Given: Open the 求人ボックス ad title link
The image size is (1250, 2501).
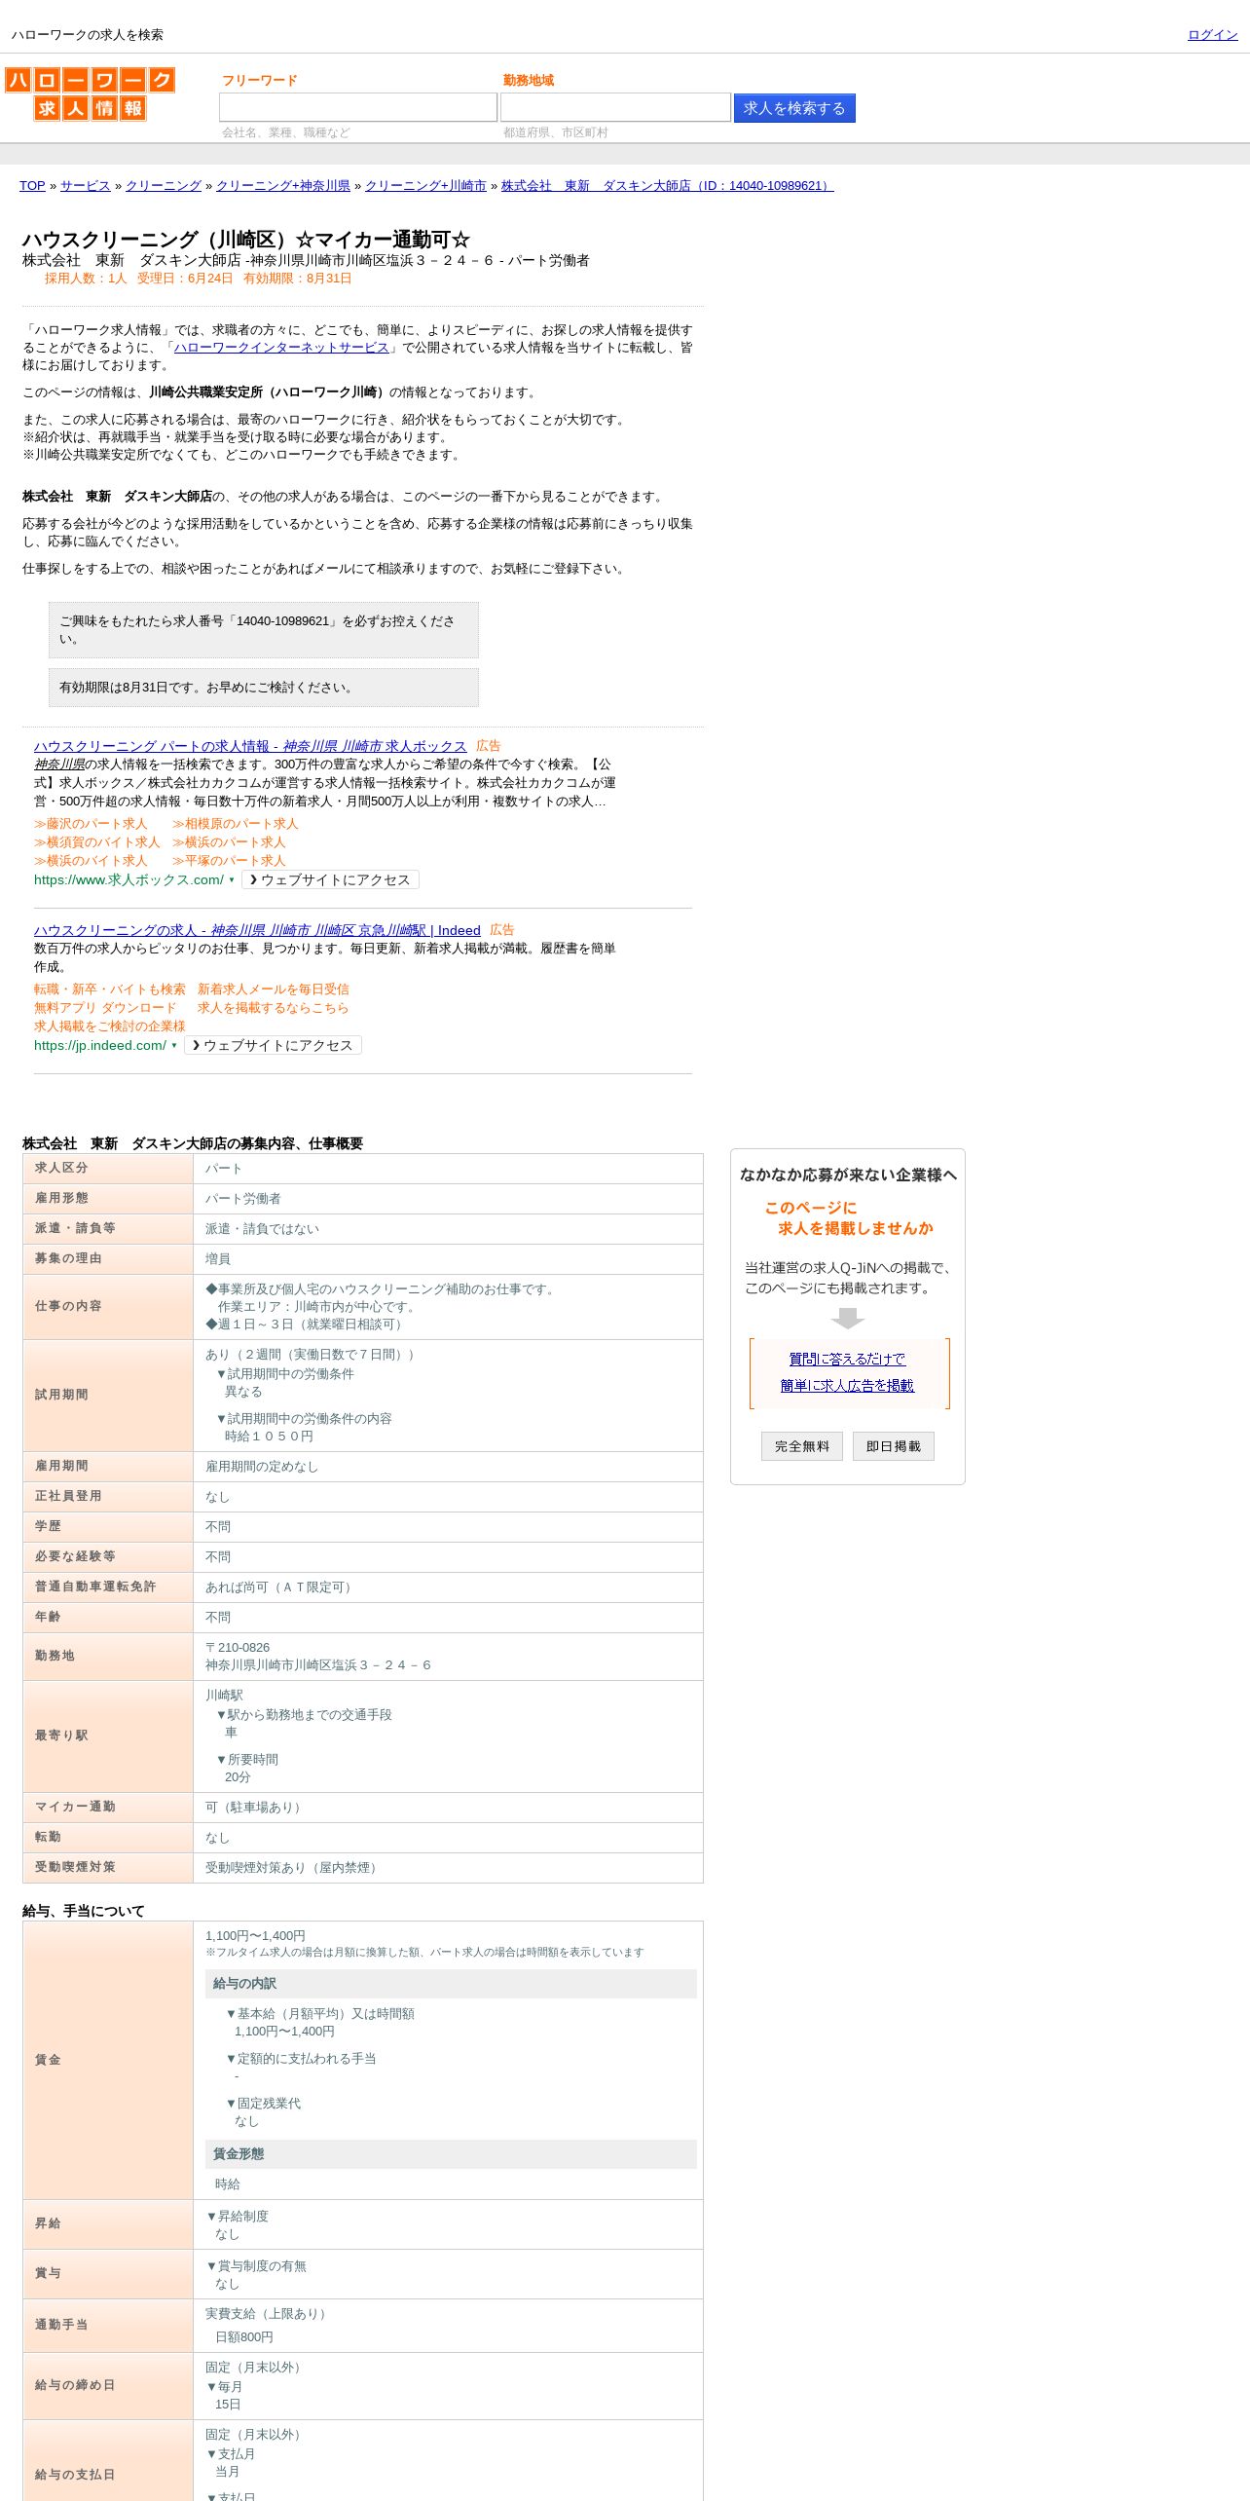Looking at the screenshot, I should coord(250,746).
